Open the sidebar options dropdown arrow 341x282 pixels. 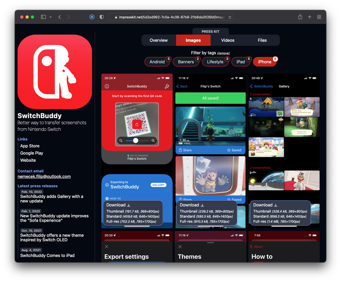[x=51, y=17]
